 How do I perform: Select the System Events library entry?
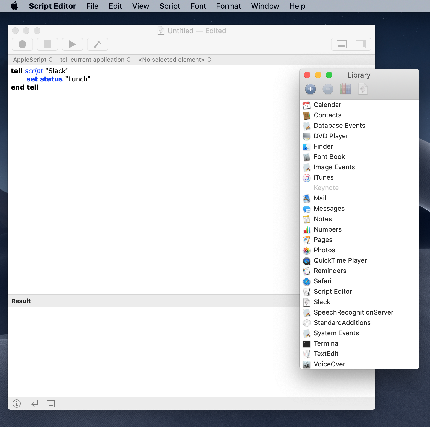(359, 333)
